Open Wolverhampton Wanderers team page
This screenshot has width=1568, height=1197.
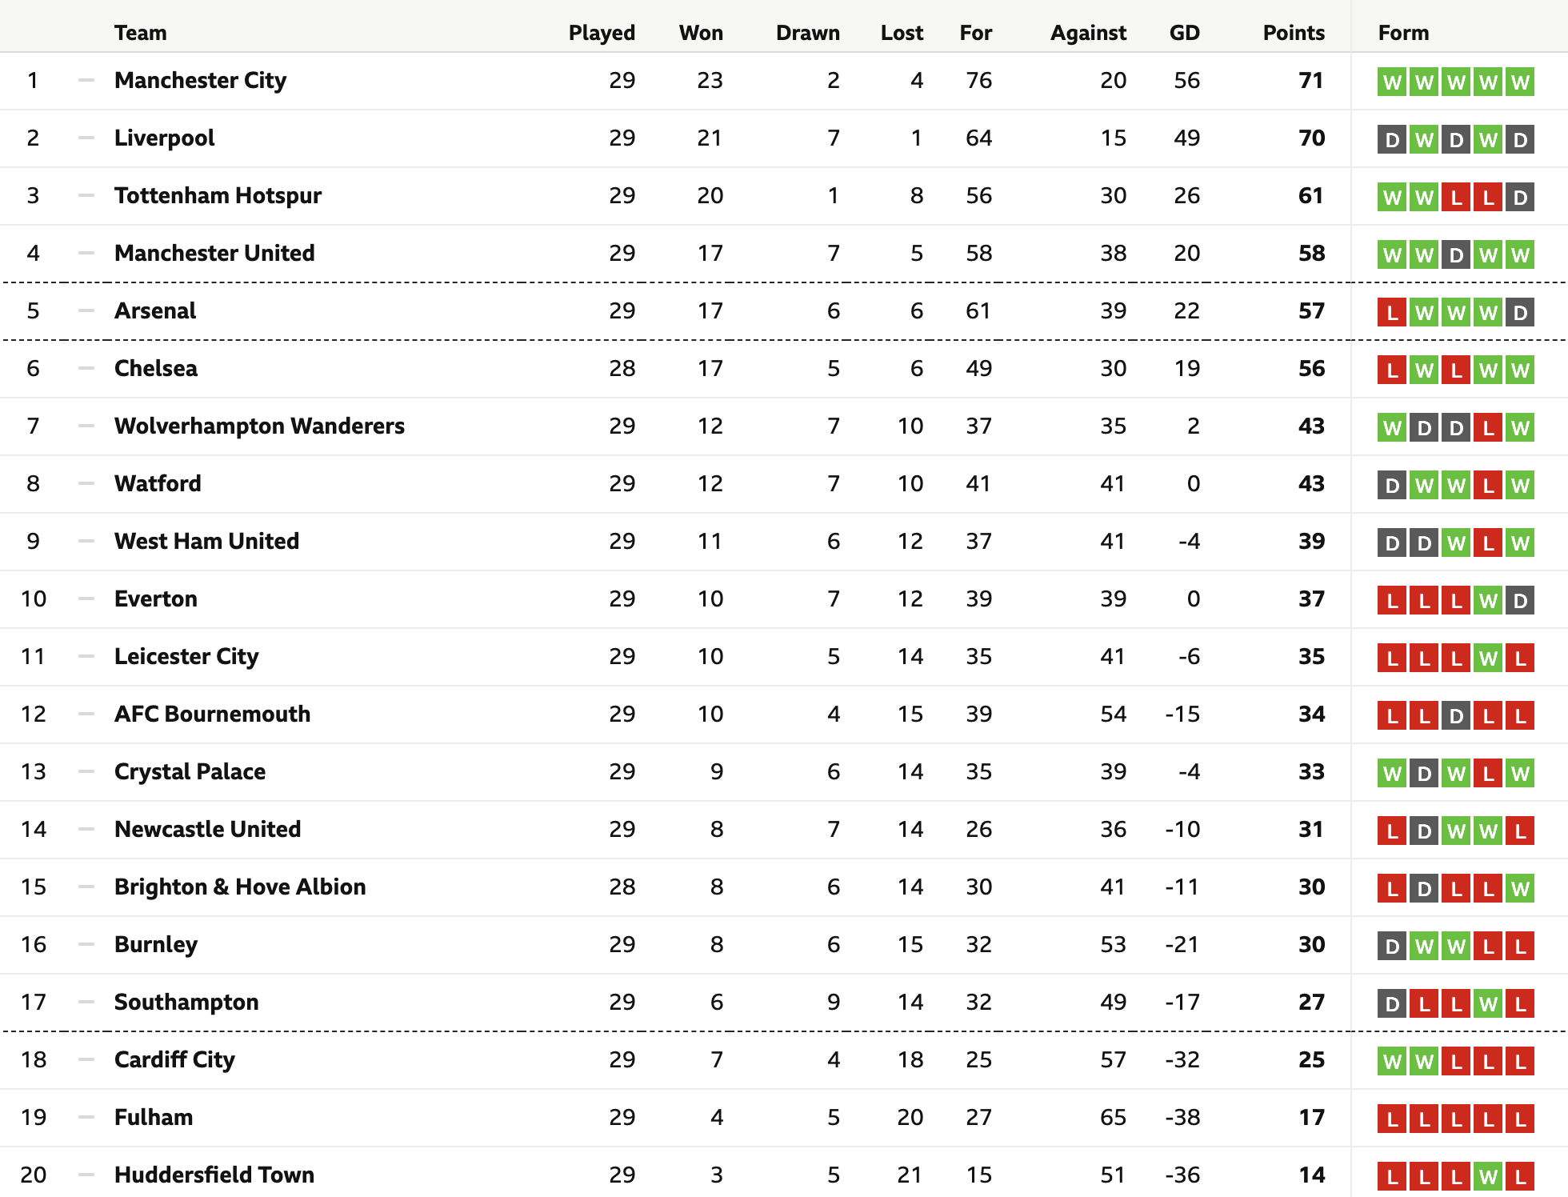point(259,426)
